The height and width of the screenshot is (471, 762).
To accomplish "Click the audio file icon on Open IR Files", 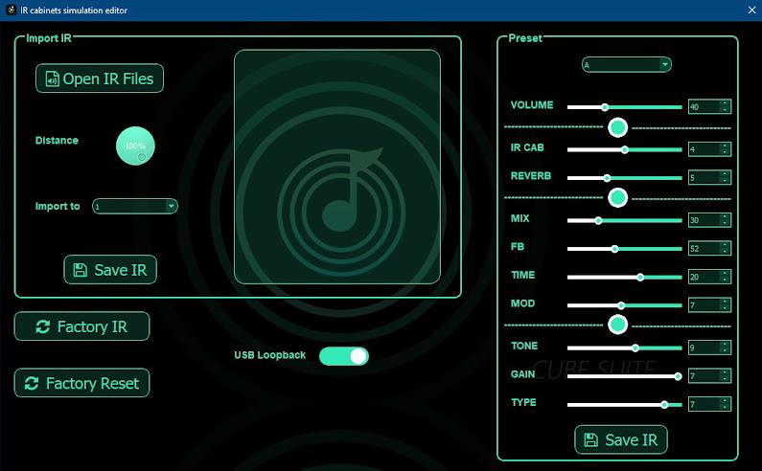I will click(52, 78).
